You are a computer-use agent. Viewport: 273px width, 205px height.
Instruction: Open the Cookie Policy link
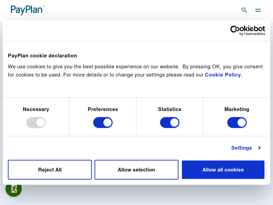223,75
